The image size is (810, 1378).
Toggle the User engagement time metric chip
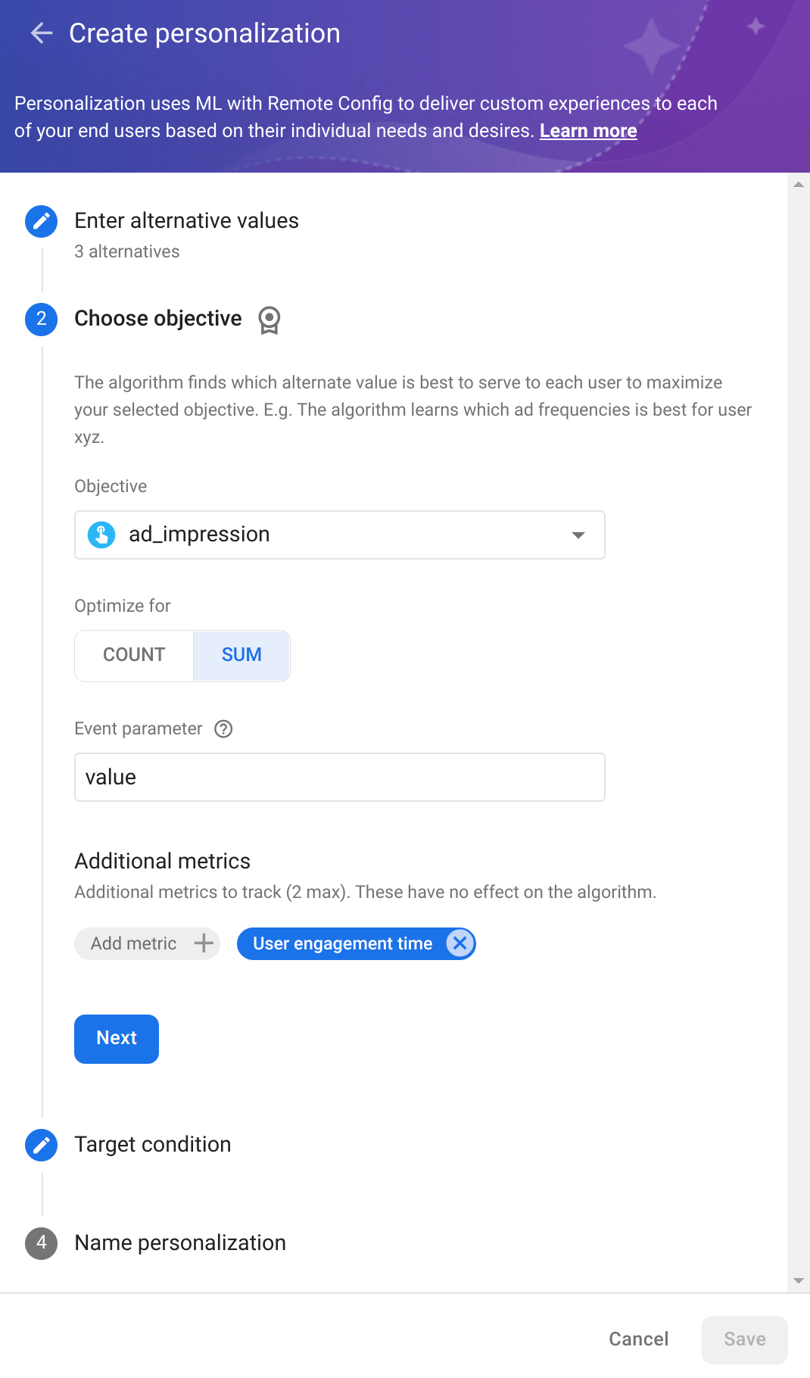point(342,943)
